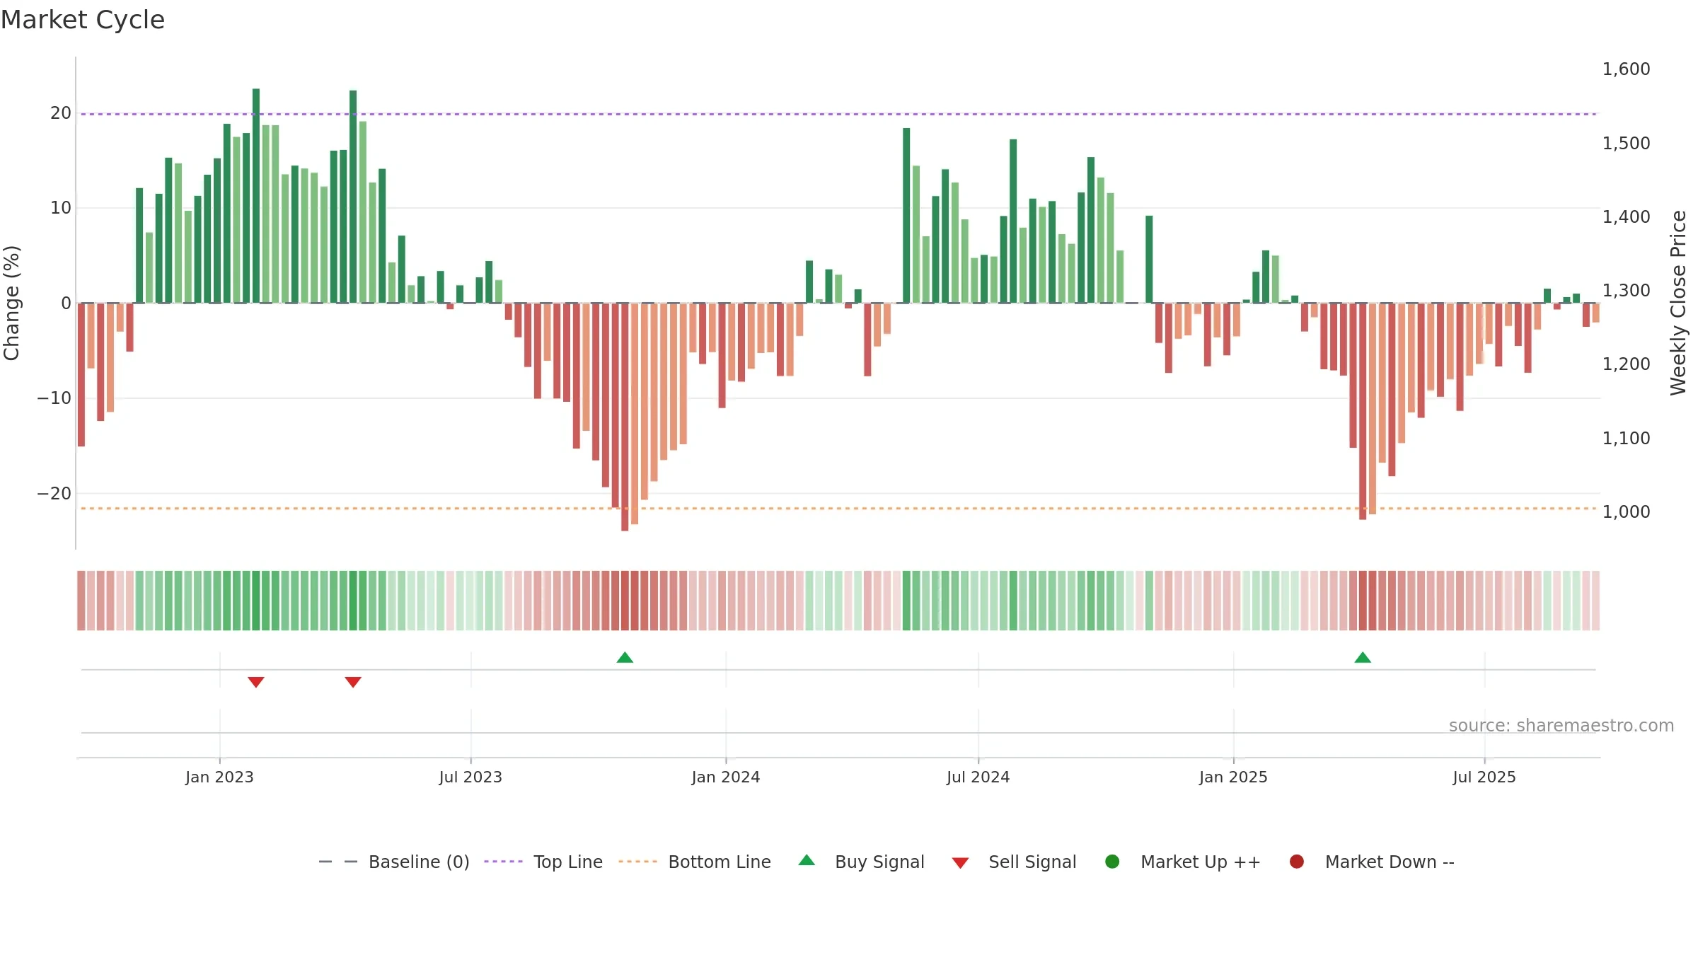Toggle the Top Line legend entry
1698x955 pixels.
click(x=543, y=862)
